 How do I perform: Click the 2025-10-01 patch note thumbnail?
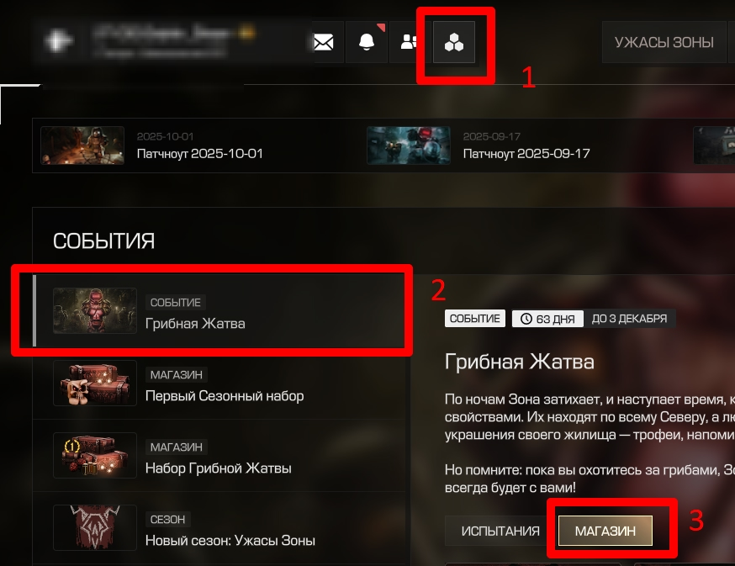(82, 145)
